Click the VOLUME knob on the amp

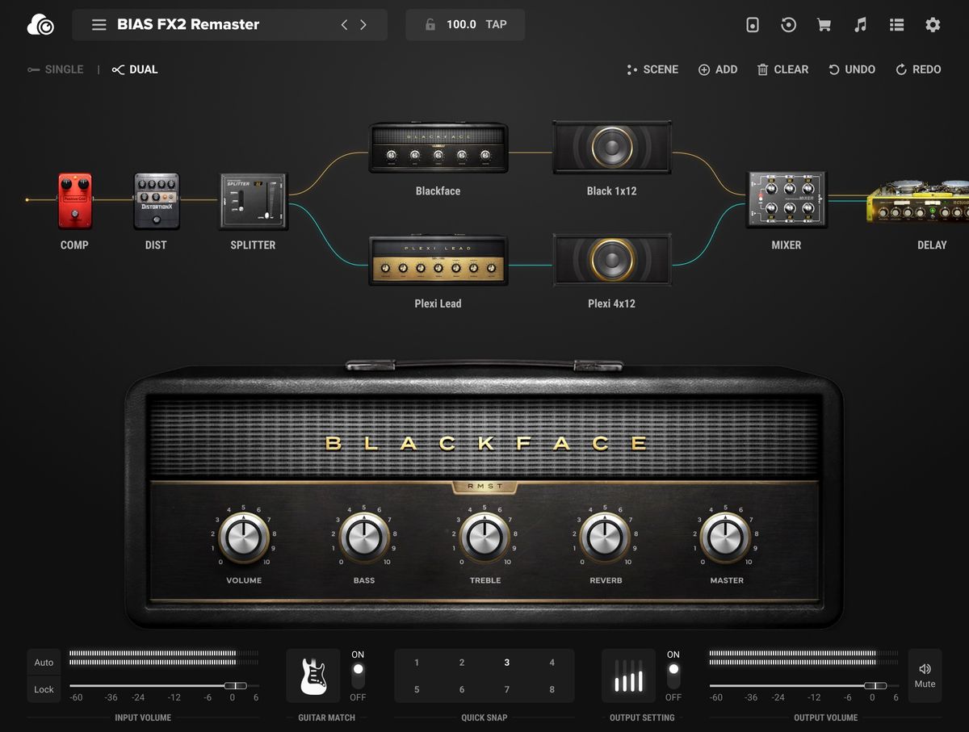[x=244, y=537]
